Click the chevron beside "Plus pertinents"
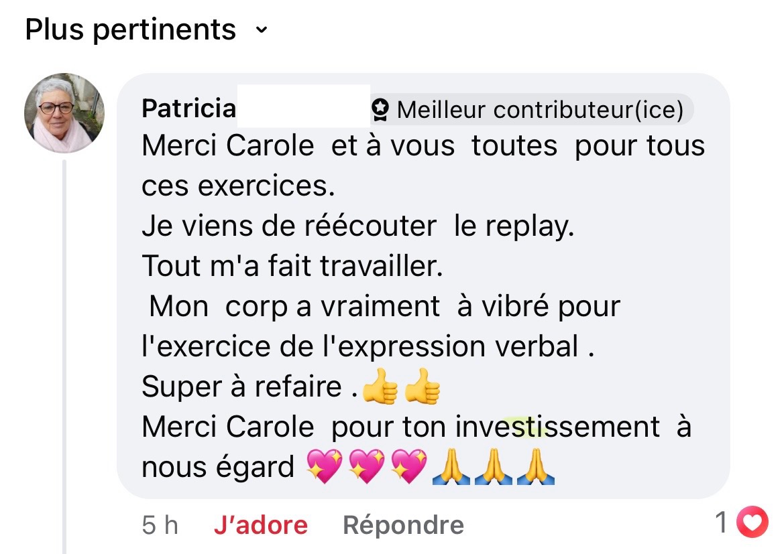Screen dimensions: 784x554 coord(262,31)
